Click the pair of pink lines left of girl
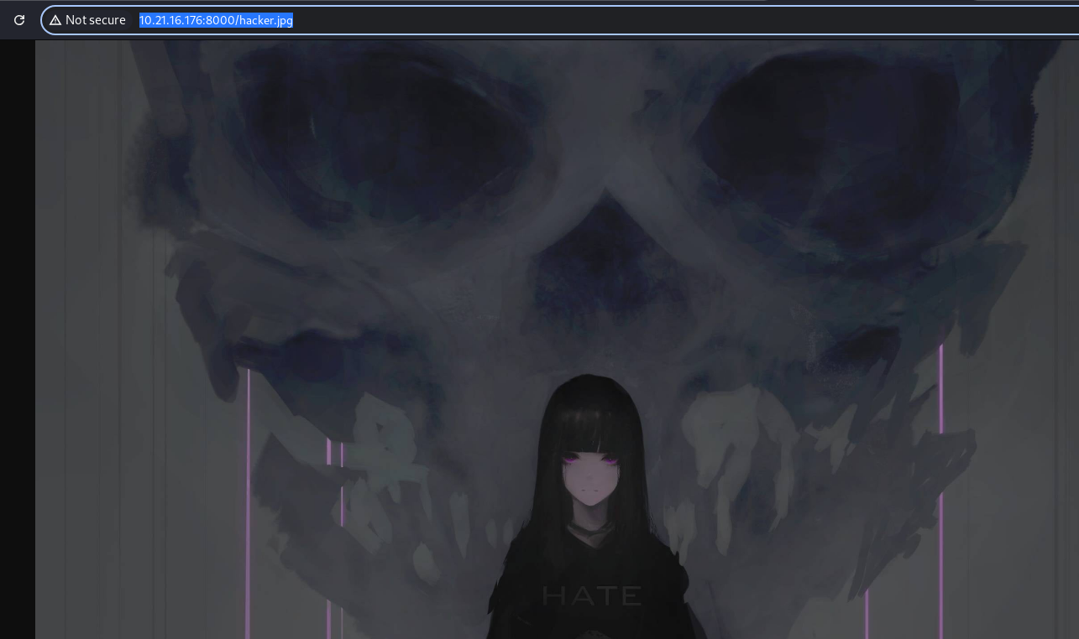This screenshot has width=1079, height=639. [x=335, y=537]
